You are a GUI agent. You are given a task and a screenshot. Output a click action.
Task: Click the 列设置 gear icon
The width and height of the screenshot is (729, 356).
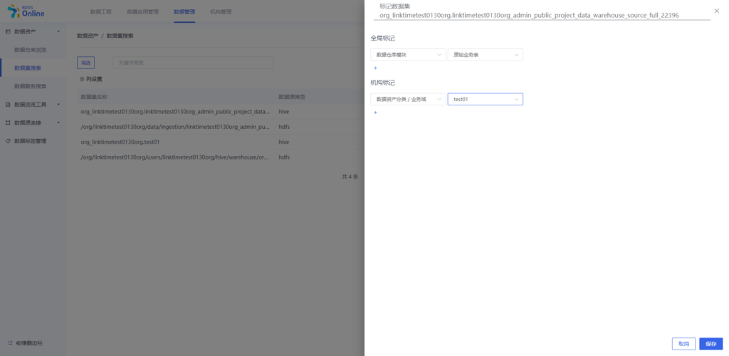(x=82, y=79)
